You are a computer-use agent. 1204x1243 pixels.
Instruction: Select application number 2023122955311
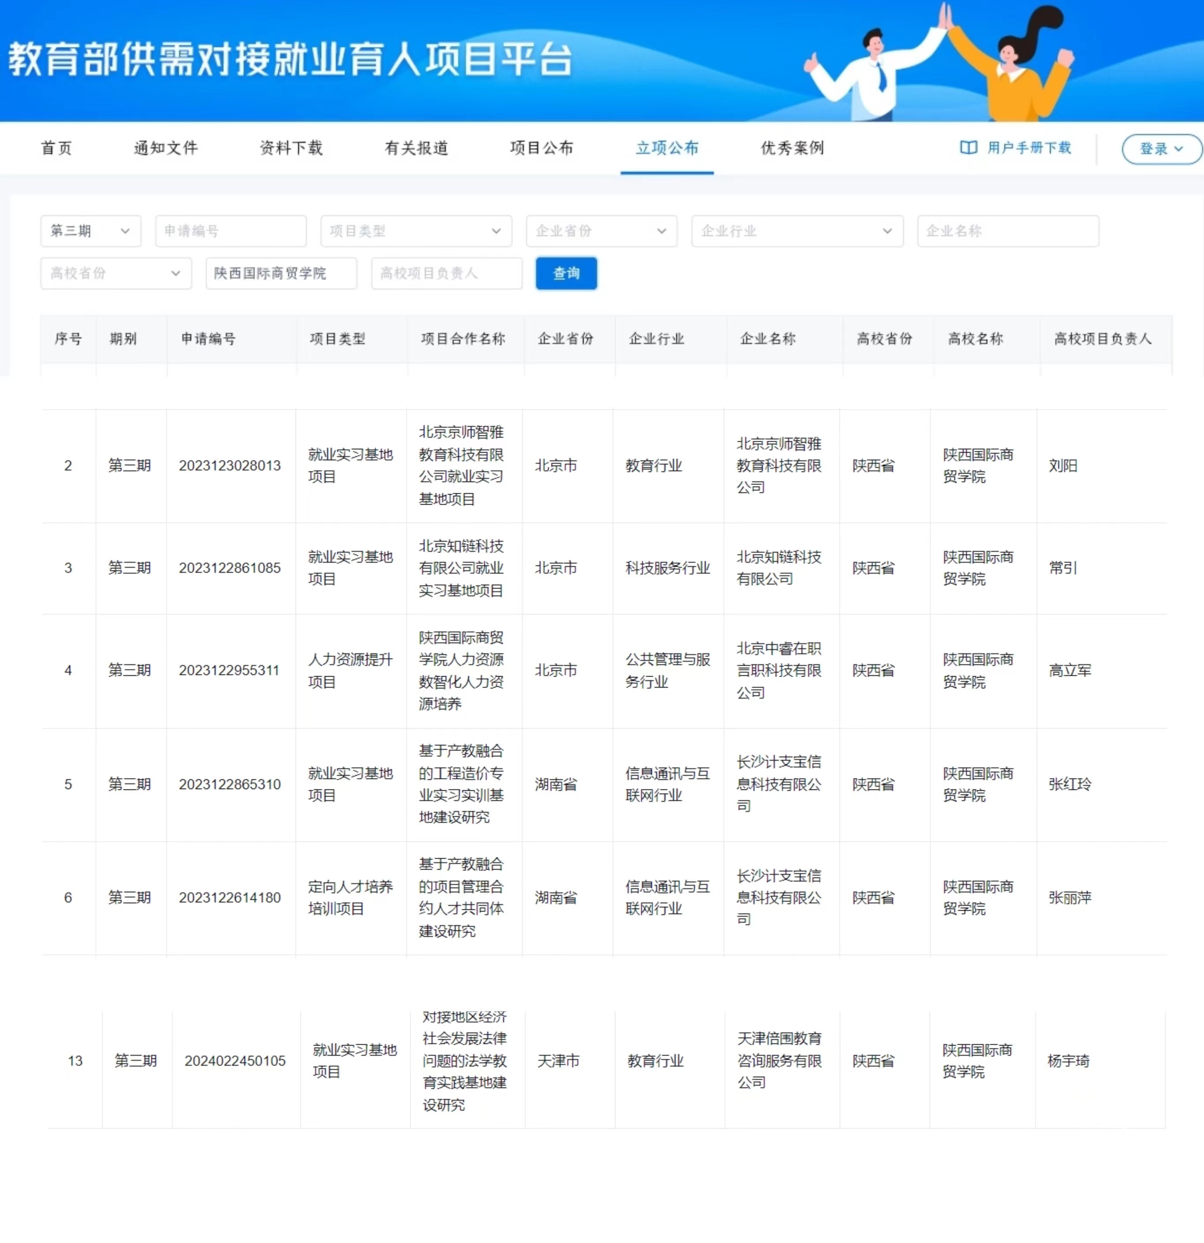tap(229, 670)
